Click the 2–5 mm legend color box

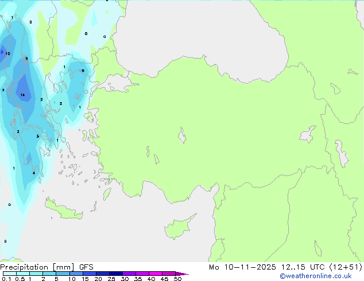coord(49,274)
